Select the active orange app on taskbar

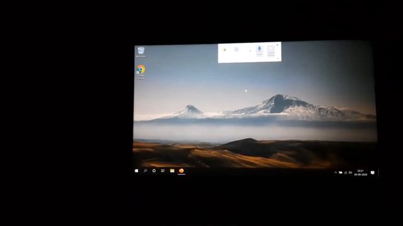[181, 171]
